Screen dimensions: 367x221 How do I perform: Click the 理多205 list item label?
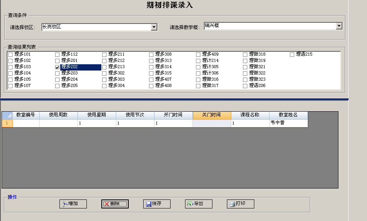point(70,85)
